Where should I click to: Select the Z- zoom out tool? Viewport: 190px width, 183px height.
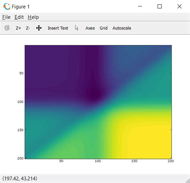click(x=28, y=28)
